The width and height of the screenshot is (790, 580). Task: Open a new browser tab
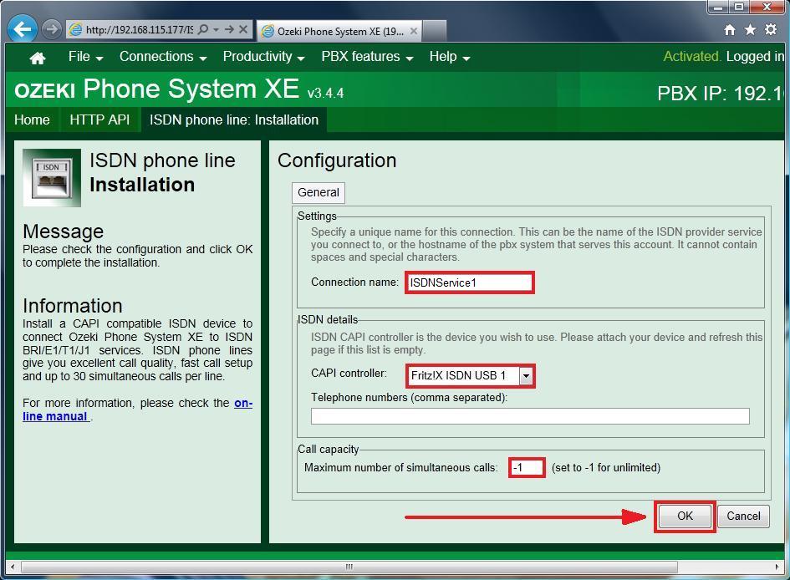tap(435, 31)
